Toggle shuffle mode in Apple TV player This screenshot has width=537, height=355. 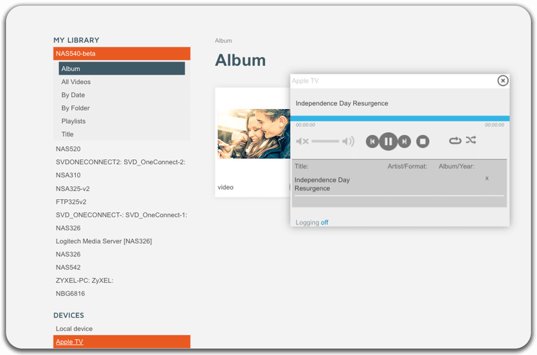tap(471, 140)
